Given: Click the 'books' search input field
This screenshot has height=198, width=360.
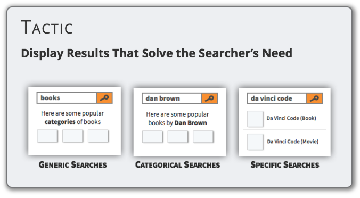Looking at the screenshot, I should coord(67,98).
